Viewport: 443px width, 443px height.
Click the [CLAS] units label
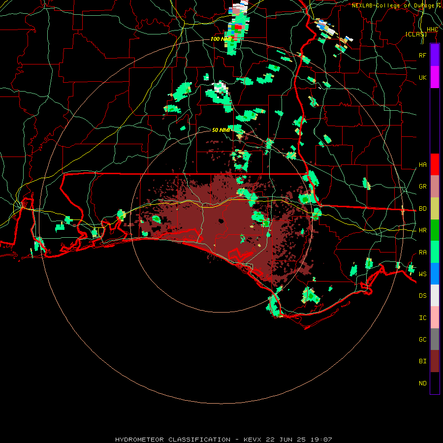tap(416, 34)
